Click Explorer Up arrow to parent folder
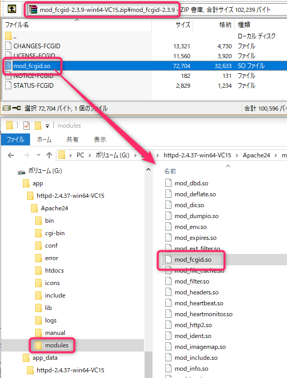Viewport: 287px width, 378px height. [49, 155]
